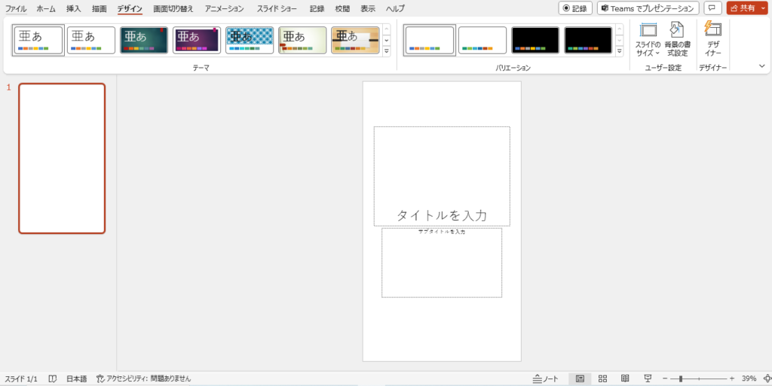The image size is (772, 386).
Task: Switch to Slide Sorter view
Action: coord(602,378)
